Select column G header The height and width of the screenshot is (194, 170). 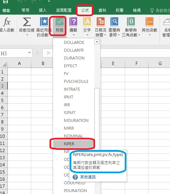[160, 63]
